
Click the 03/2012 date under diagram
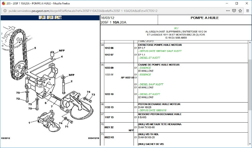(x=6, y=138)
